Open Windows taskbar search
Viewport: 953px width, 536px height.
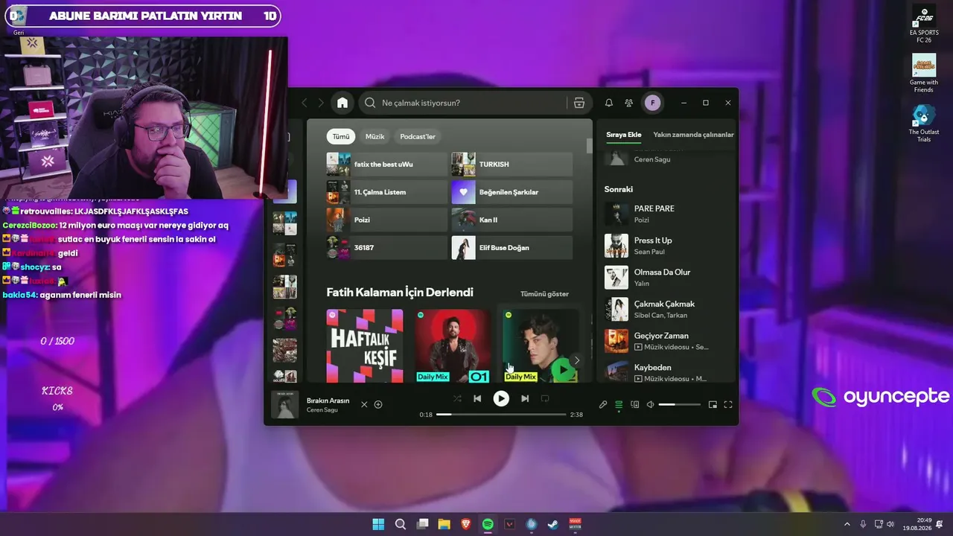point(400,524)
